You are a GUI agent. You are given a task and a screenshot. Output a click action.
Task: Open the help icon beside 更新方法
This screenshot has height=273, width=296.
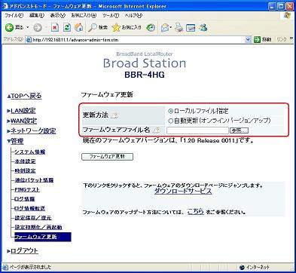pos(114,115)
